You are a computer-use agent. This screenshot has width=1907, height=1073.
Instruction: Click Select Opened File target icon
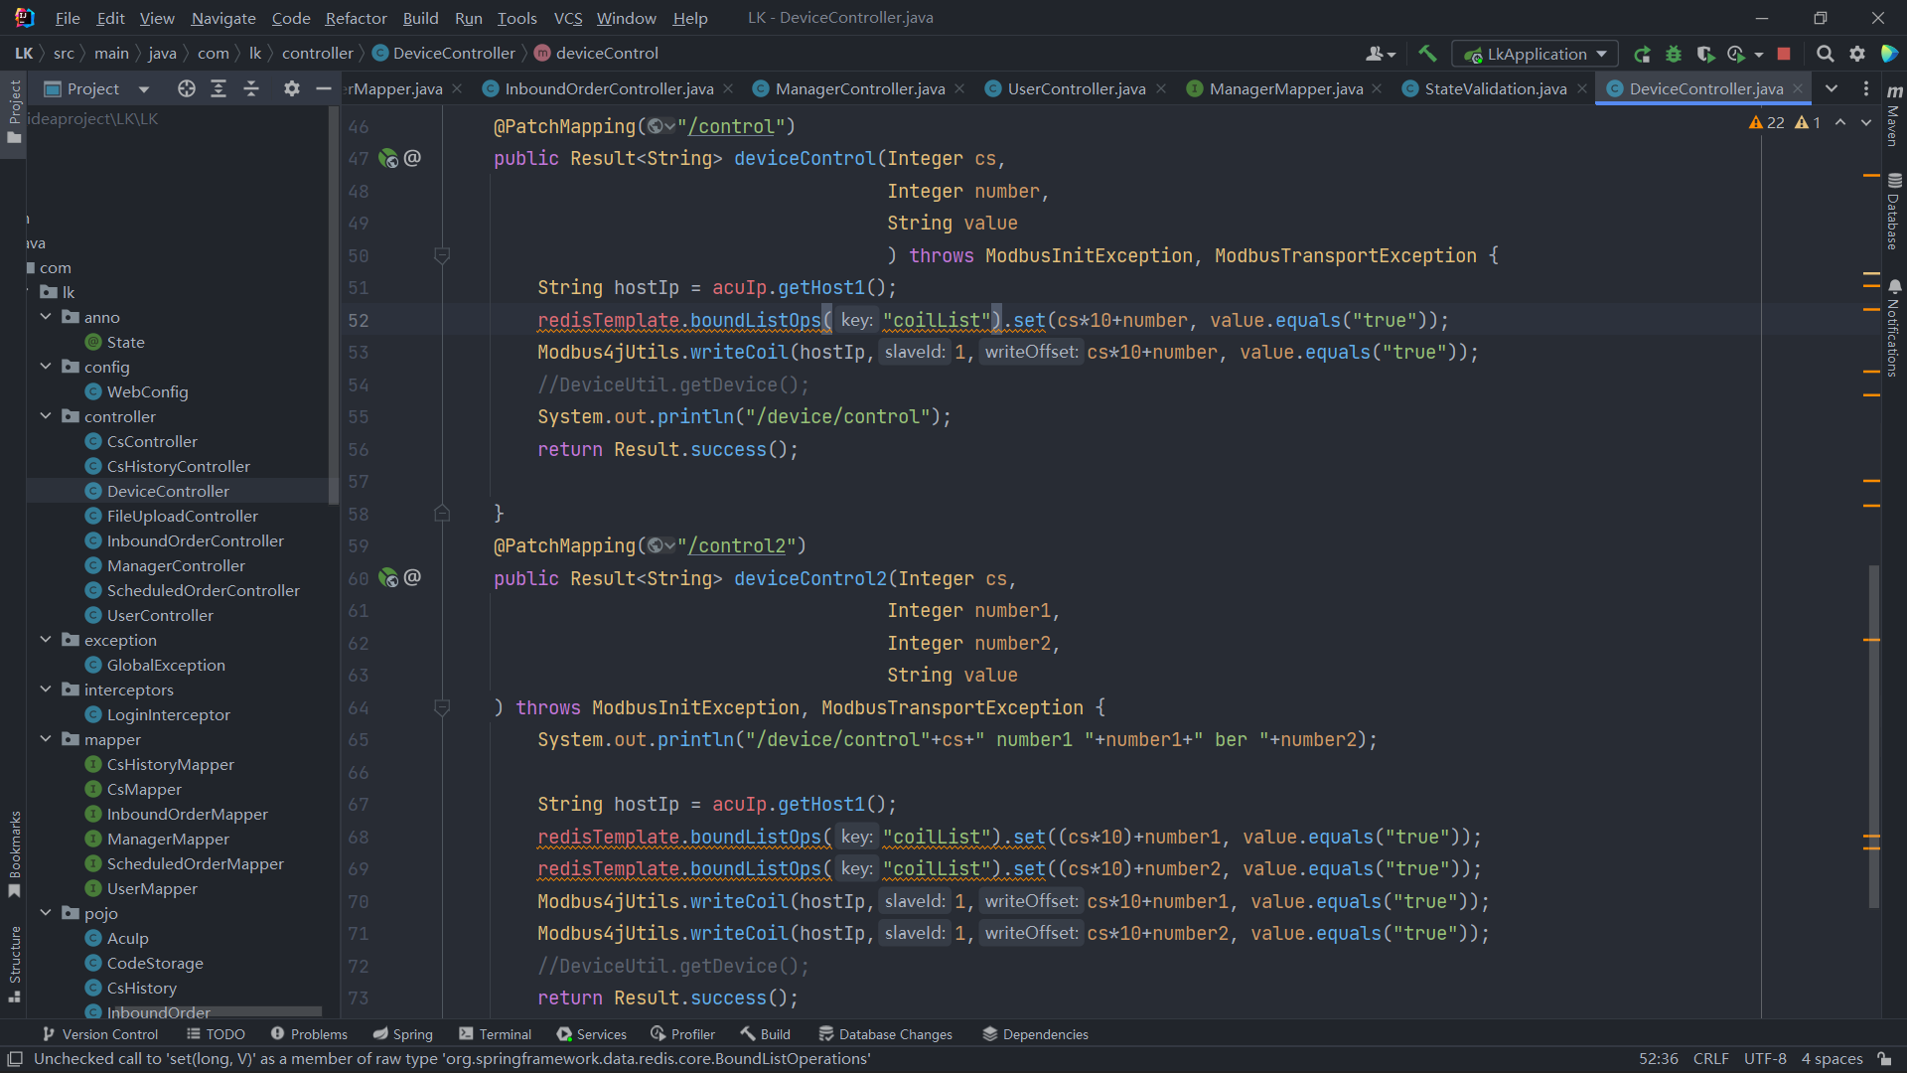[186, 88]
